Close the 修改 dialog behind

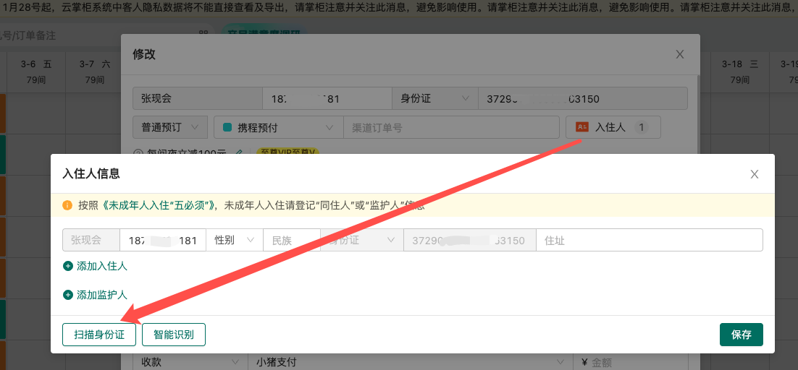[x=679, y=54]
